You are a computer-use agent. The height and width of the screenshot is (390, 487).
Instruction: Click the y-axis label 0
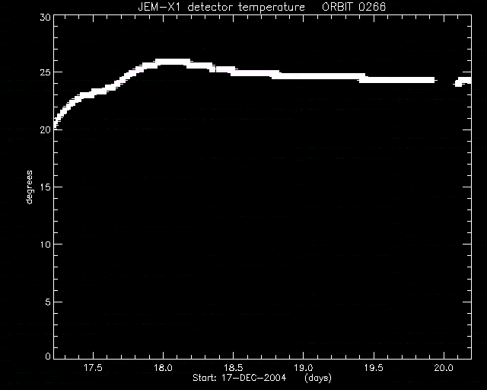[48, 356]
